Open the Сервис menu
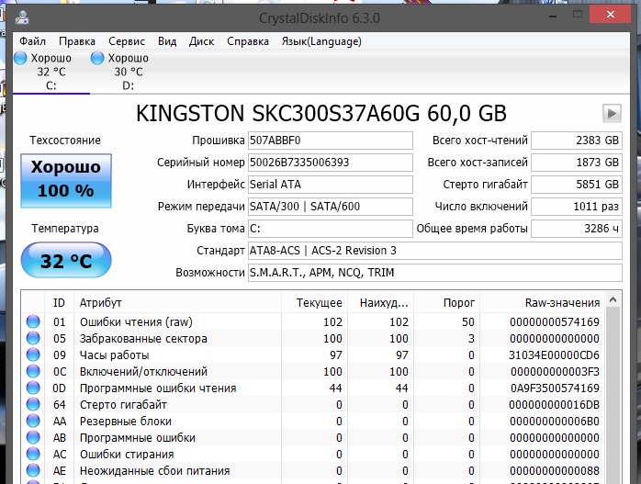 (x=126, y=41)
